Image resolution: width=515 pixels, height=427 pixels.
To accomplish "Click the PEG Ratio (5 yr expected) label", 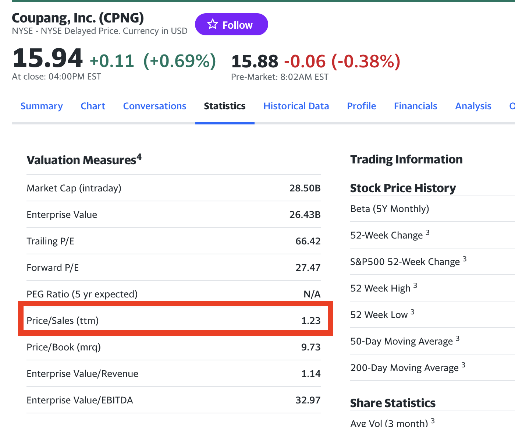I will [x=82, y=294].
